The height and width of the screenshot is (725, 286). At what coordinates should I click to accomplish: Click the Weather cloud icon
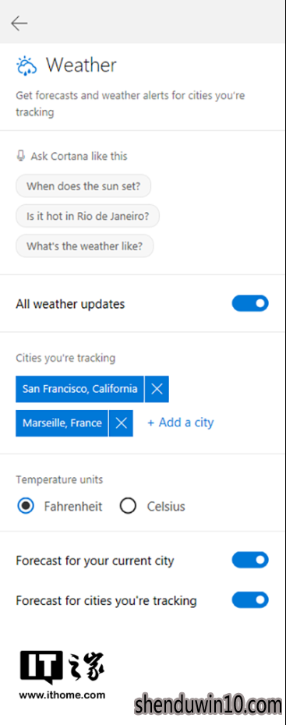point(26,65)
